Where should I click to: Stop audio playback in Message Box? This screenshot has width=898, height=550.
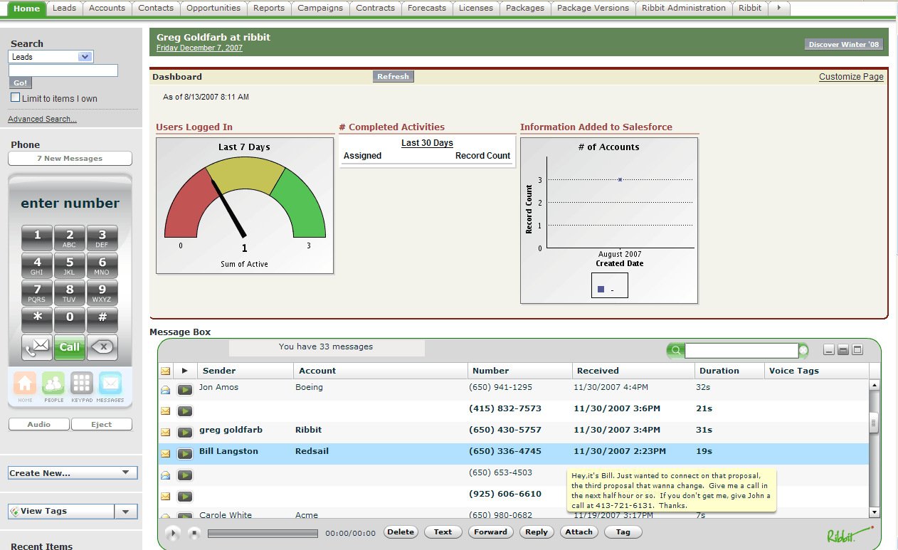tap(194, 533)
